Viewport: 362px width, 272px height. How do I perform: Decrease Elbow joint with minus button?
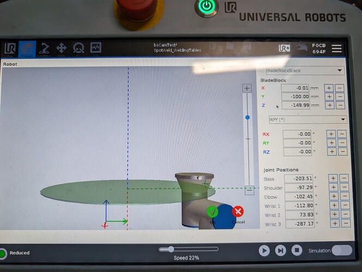(345, 196)
